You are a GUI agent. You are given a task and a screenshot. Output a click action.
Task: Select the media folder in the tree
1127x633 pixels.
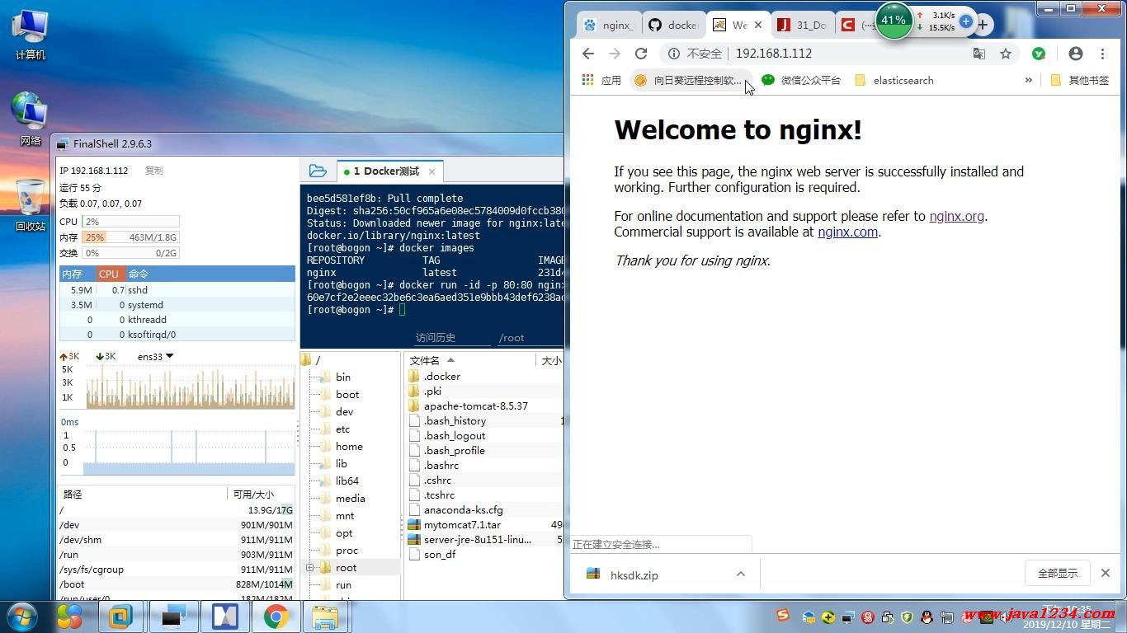click(351, 499)
